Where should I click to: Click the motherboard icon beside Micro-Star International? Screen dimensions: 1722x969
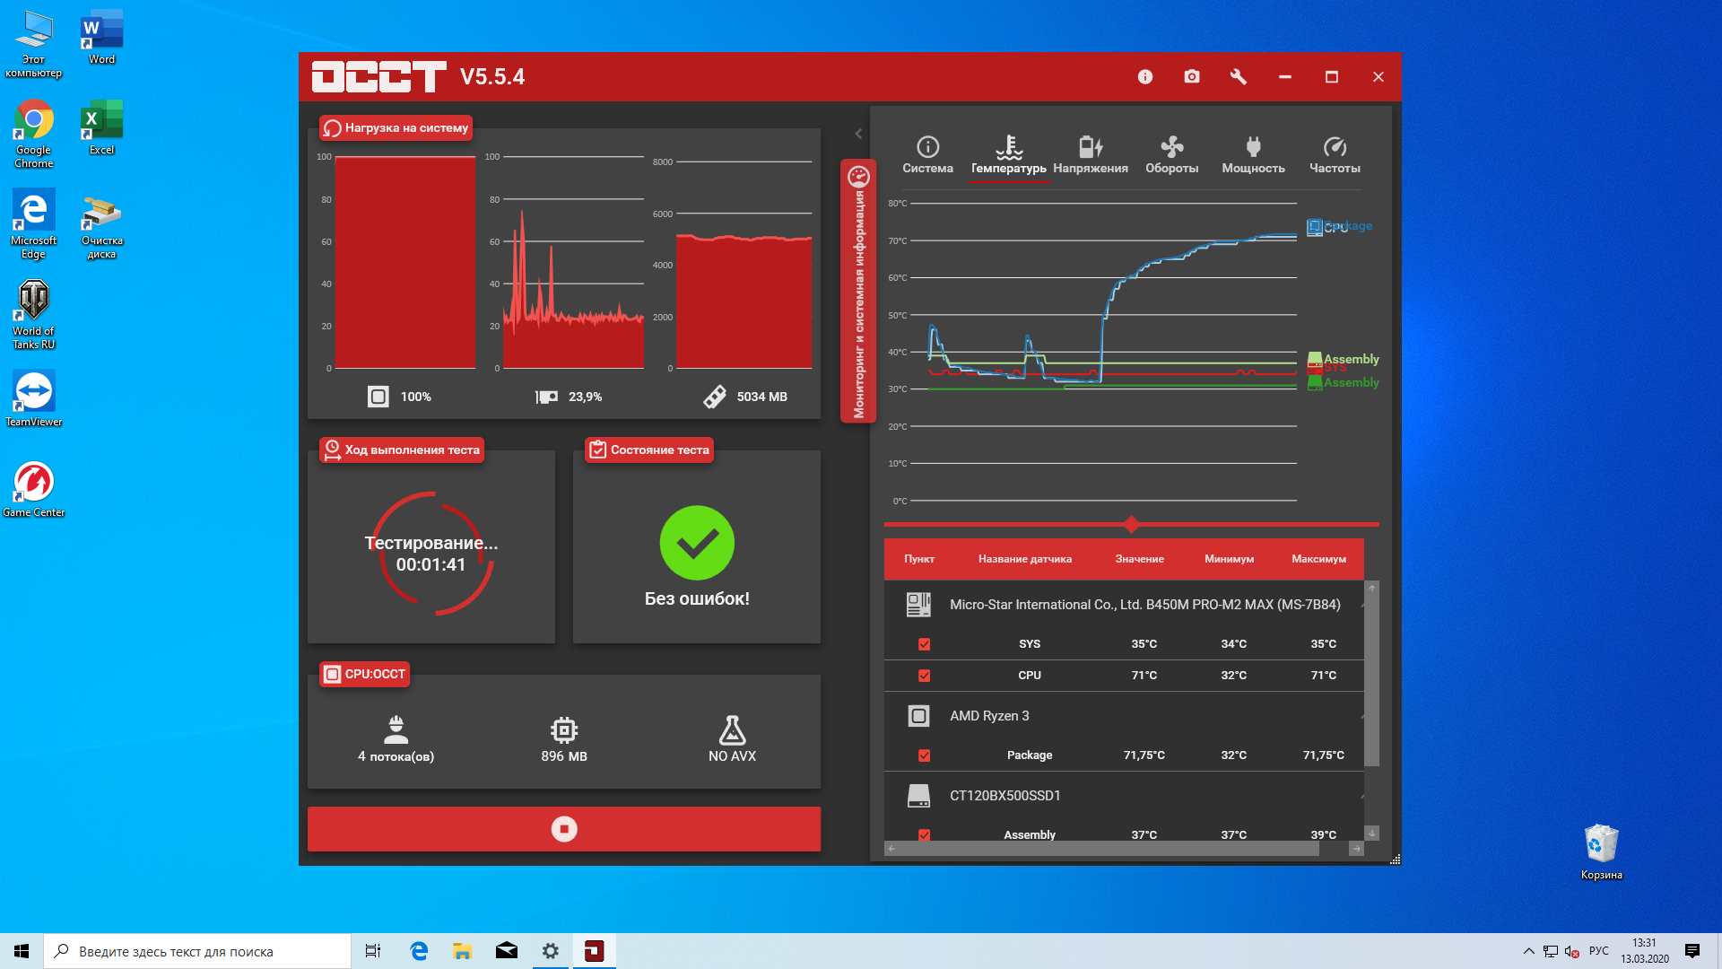click(918, 605)
